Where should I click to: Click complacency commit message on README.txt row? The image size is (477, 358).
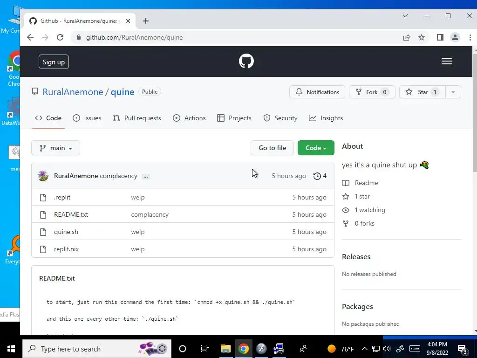[150, 214]
